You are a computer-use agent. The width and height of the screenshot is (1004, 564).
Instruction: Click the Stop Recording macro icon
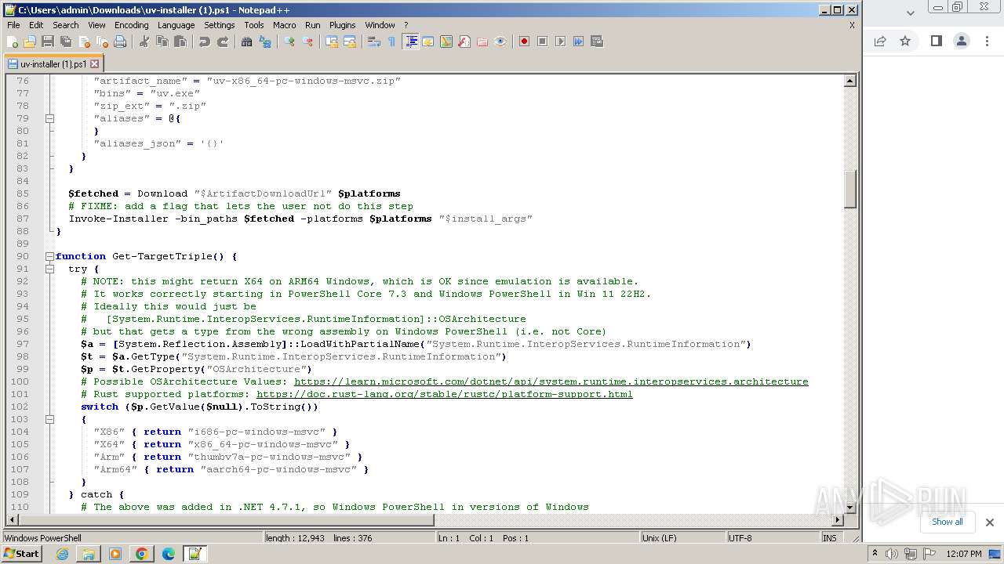coord(542,42)
